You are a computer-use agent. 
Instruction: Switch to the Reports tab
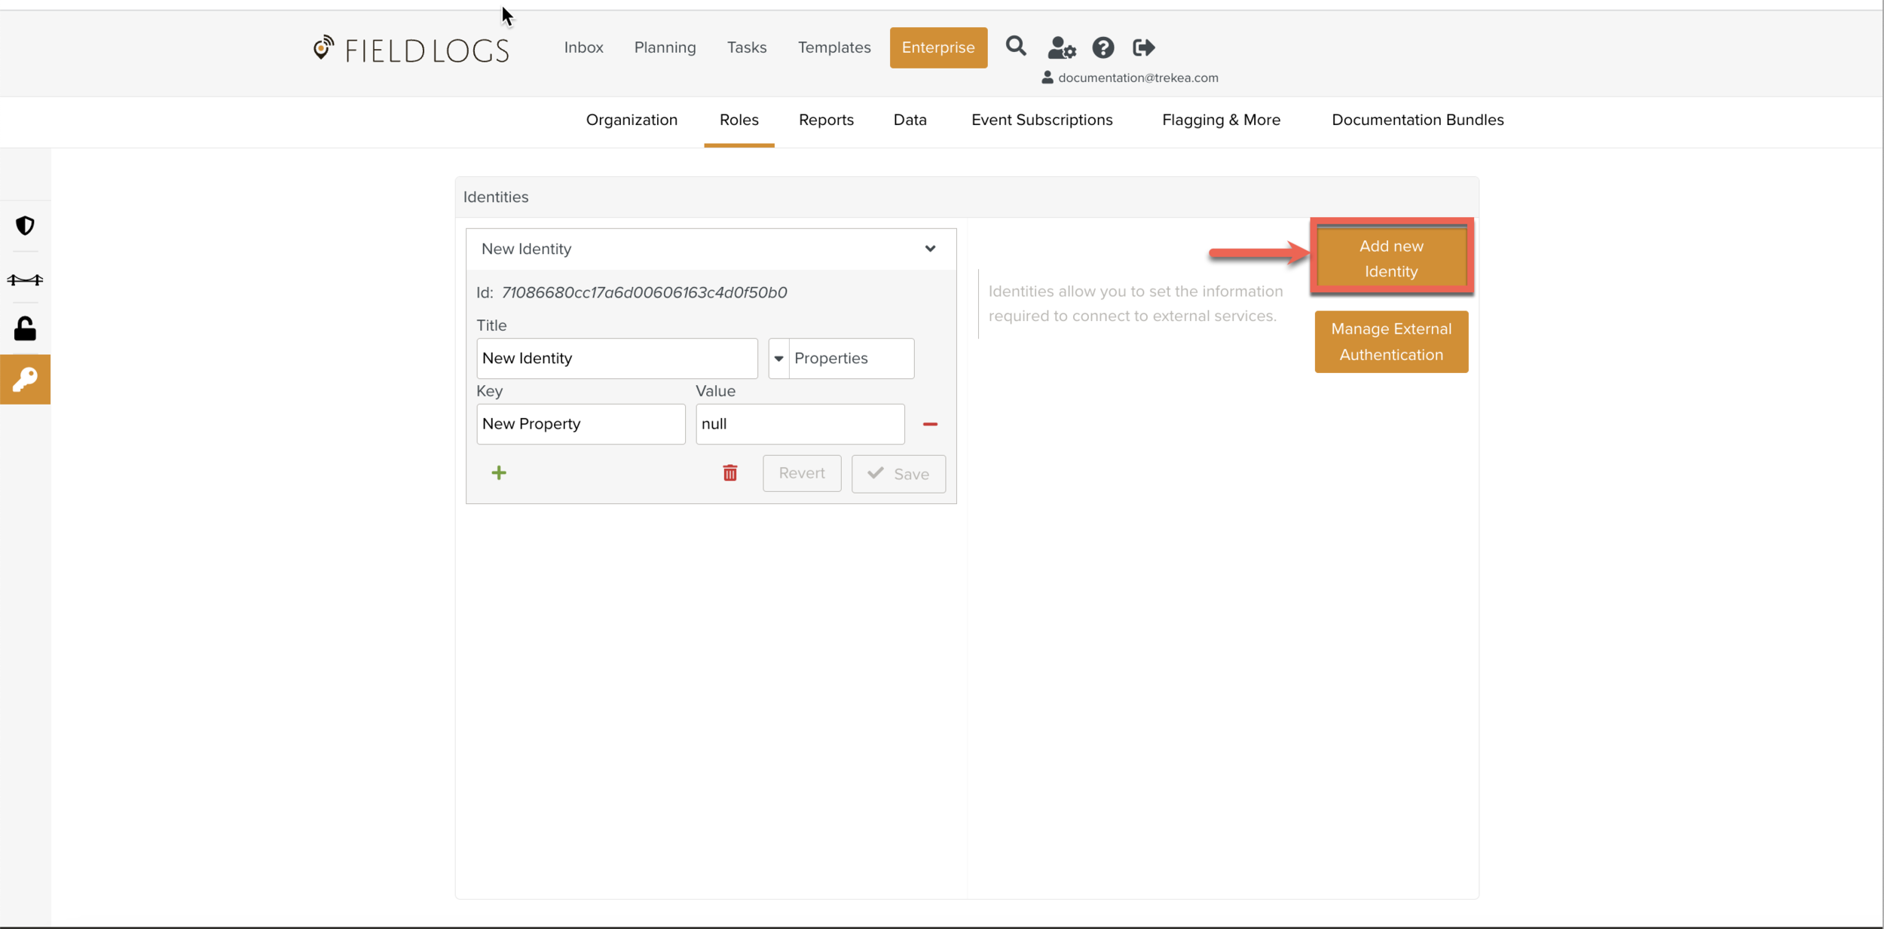coord(826,120)
